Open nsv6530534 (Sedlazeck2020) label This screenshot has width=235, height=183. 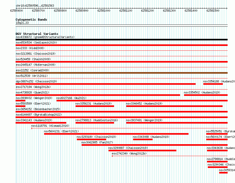coord(36,43)
